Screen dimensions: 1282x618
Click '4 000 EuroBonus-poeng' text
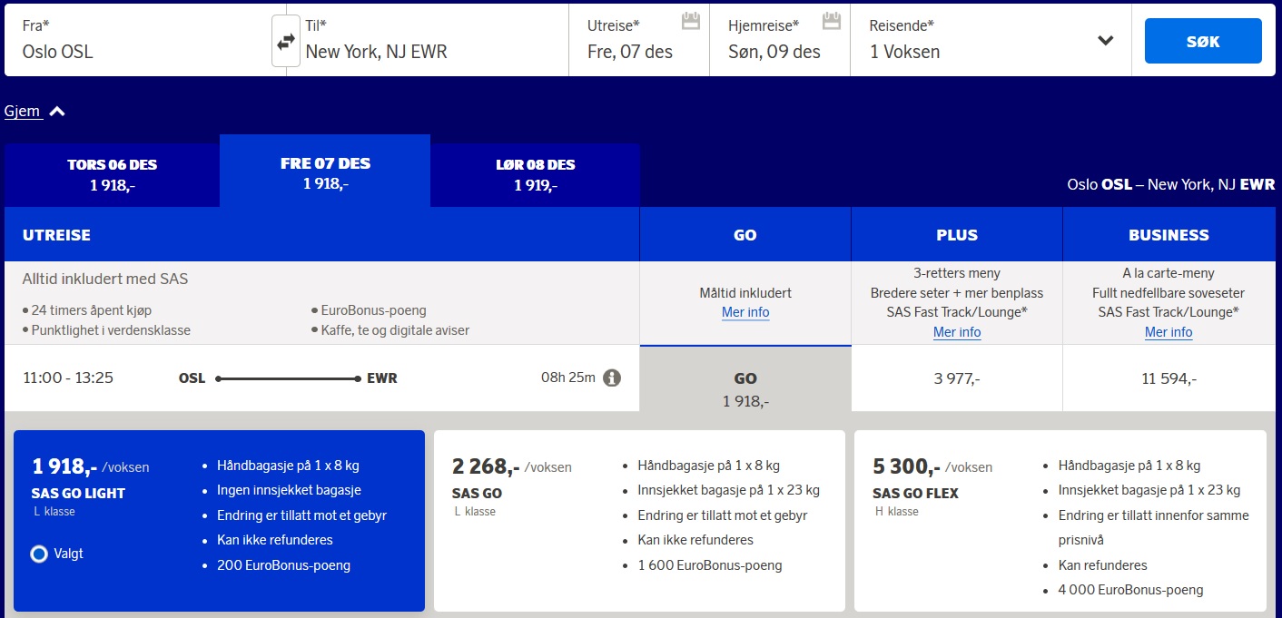[1131, 590]
